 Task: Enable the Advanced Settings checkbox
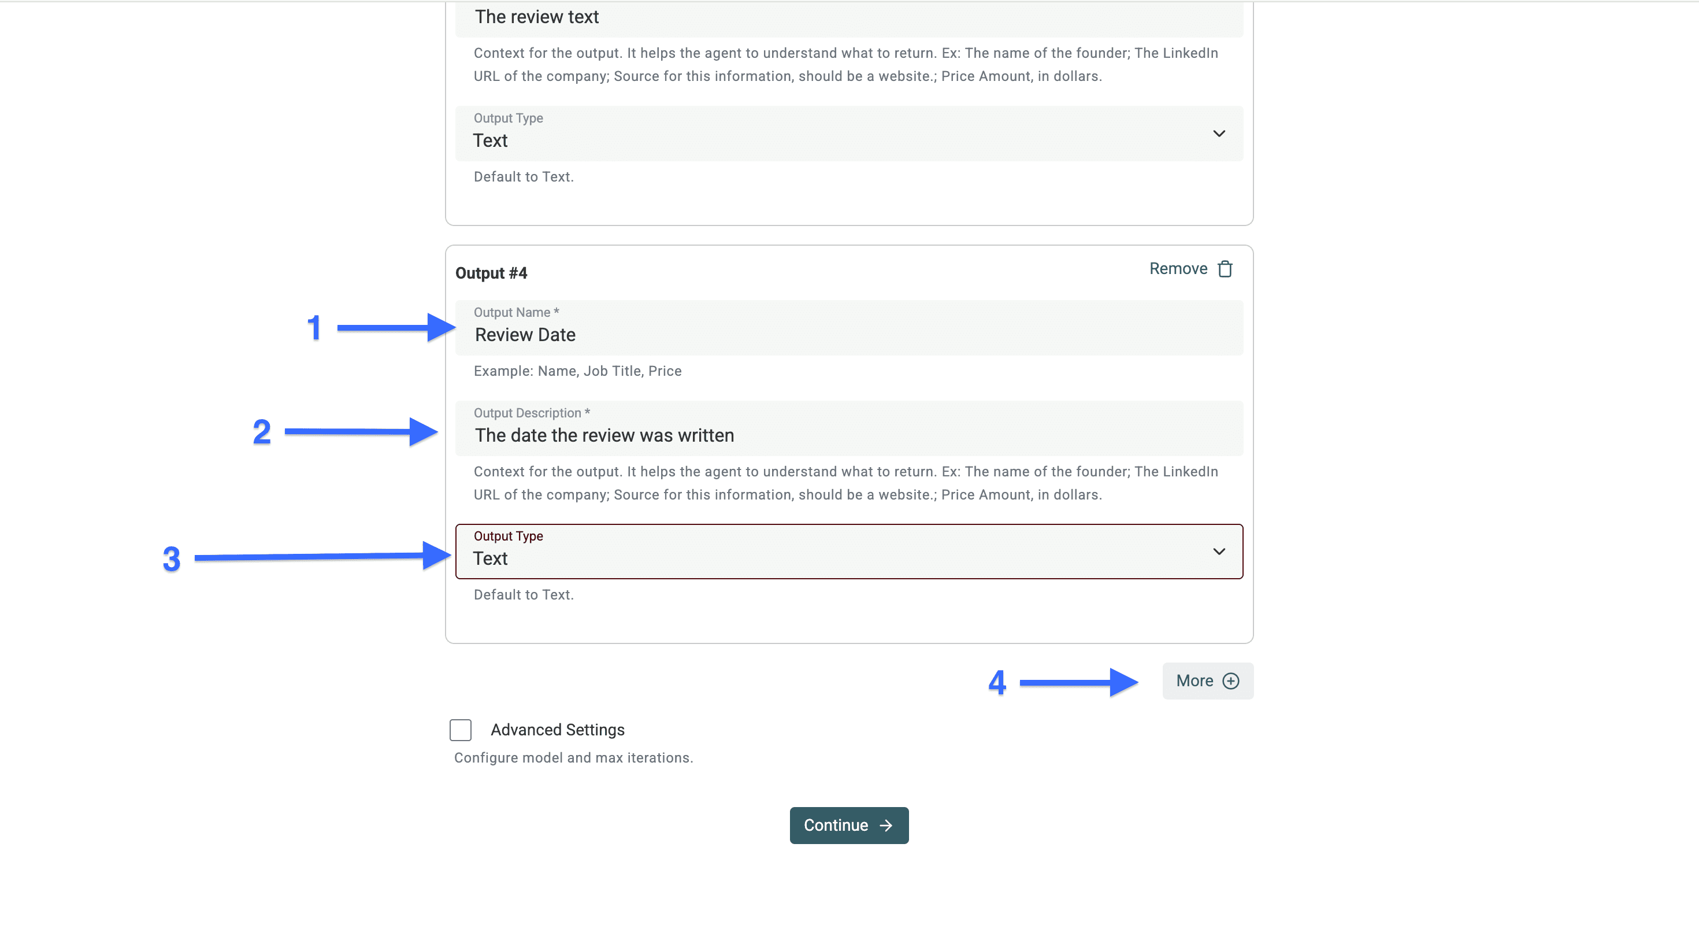click(x=461, y=730)
